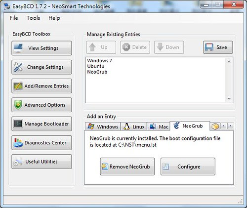
Task: Click the Down arrow icon
Action: click(x=160, y=47)
